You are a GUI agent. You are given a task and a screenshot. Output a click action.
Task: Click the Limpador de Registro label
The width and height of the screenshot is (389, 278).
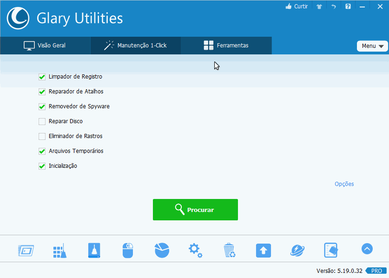point(75,77)
